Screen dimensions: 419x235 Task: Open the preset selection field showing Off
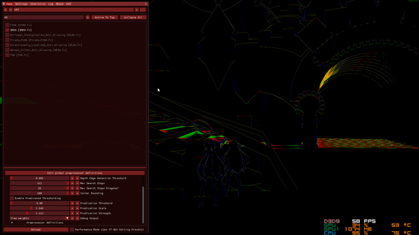click(x=73, y=10)
